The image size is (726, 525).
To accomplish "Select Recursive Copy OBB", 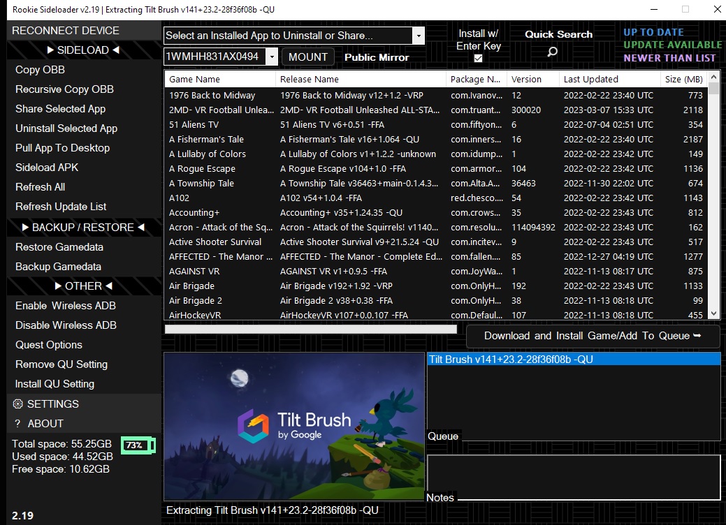I will (64, 89).
